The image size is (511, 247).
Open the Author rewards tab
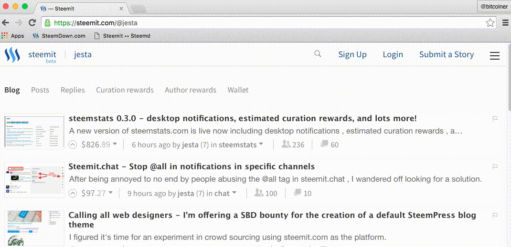coord(191,90)
